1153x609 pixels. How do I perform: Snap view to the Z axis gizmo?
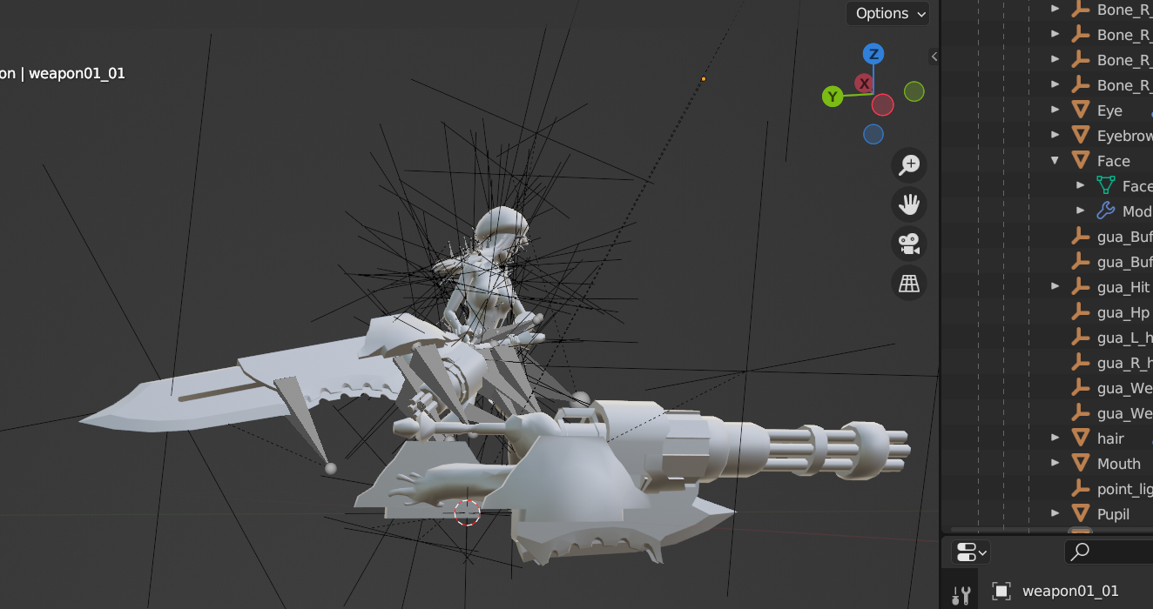point(873,54)
